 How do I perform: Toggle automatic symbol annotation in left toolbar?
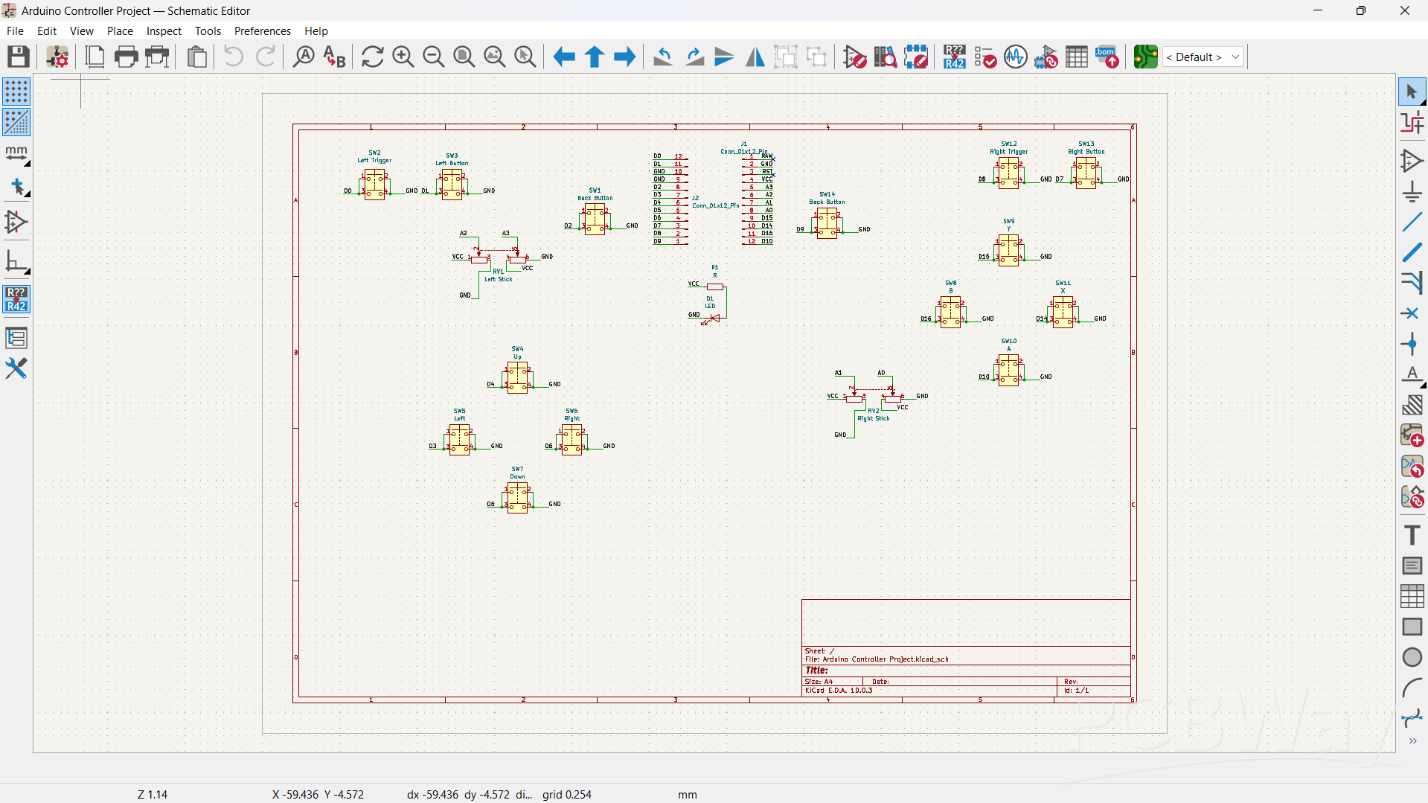pos(16,299)
